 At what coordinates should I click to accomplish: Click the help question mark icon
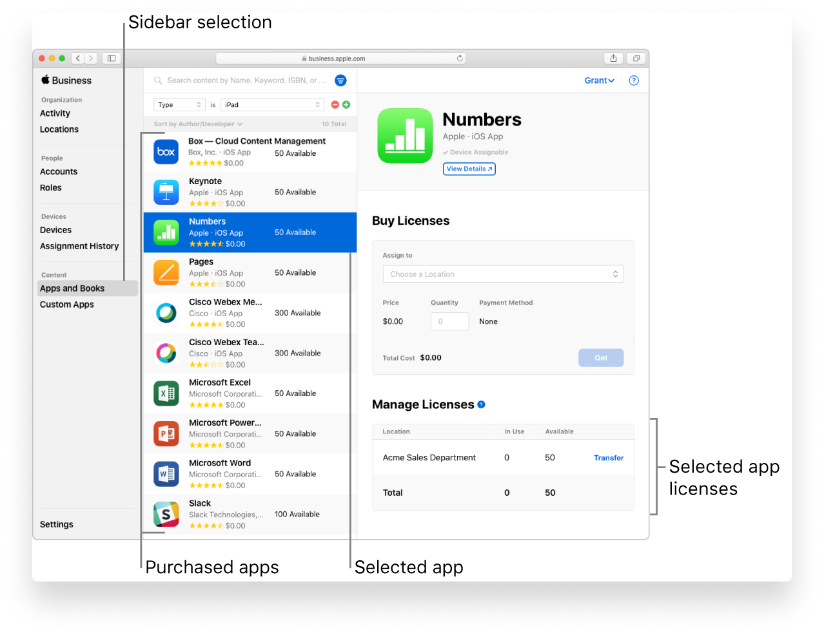pos(634,80)
